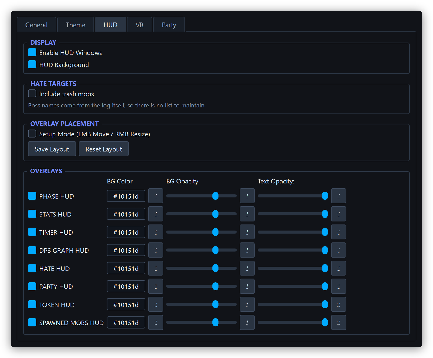433x358 pixels.
Task: Click TOKEN HUD BG Opacity slider handle
Action: (x=215, y=304)
